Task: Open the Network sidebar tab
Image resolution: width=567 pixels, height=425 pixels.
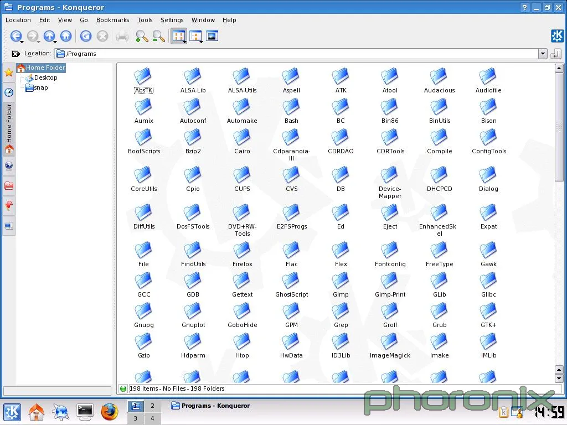Action: pos(9,166)
